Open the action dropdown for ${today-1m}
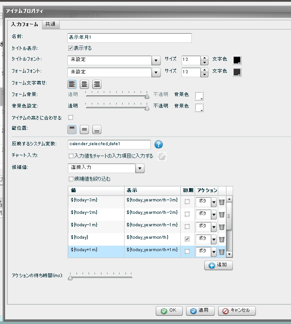Viewport: 291px width, 324px height. point(214,227)
